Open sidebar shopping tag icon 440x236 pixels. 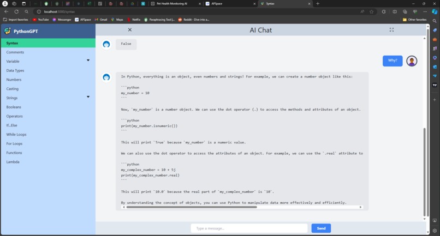point(435,30)
